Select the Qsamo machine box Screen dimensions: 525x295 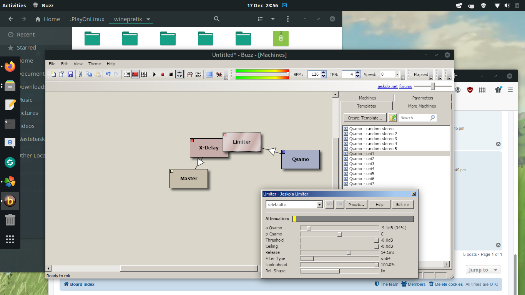[301, 159]
